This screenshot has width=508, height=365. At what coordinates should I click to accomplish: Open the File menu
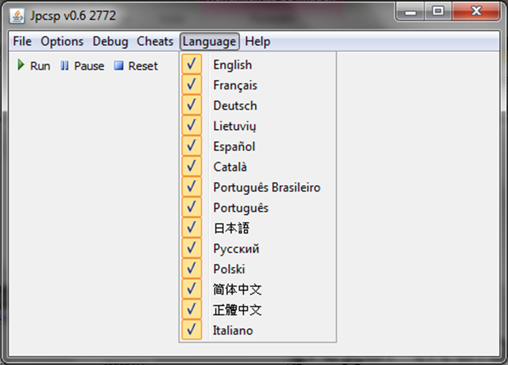pyautogui.click(x=22, y=41)
